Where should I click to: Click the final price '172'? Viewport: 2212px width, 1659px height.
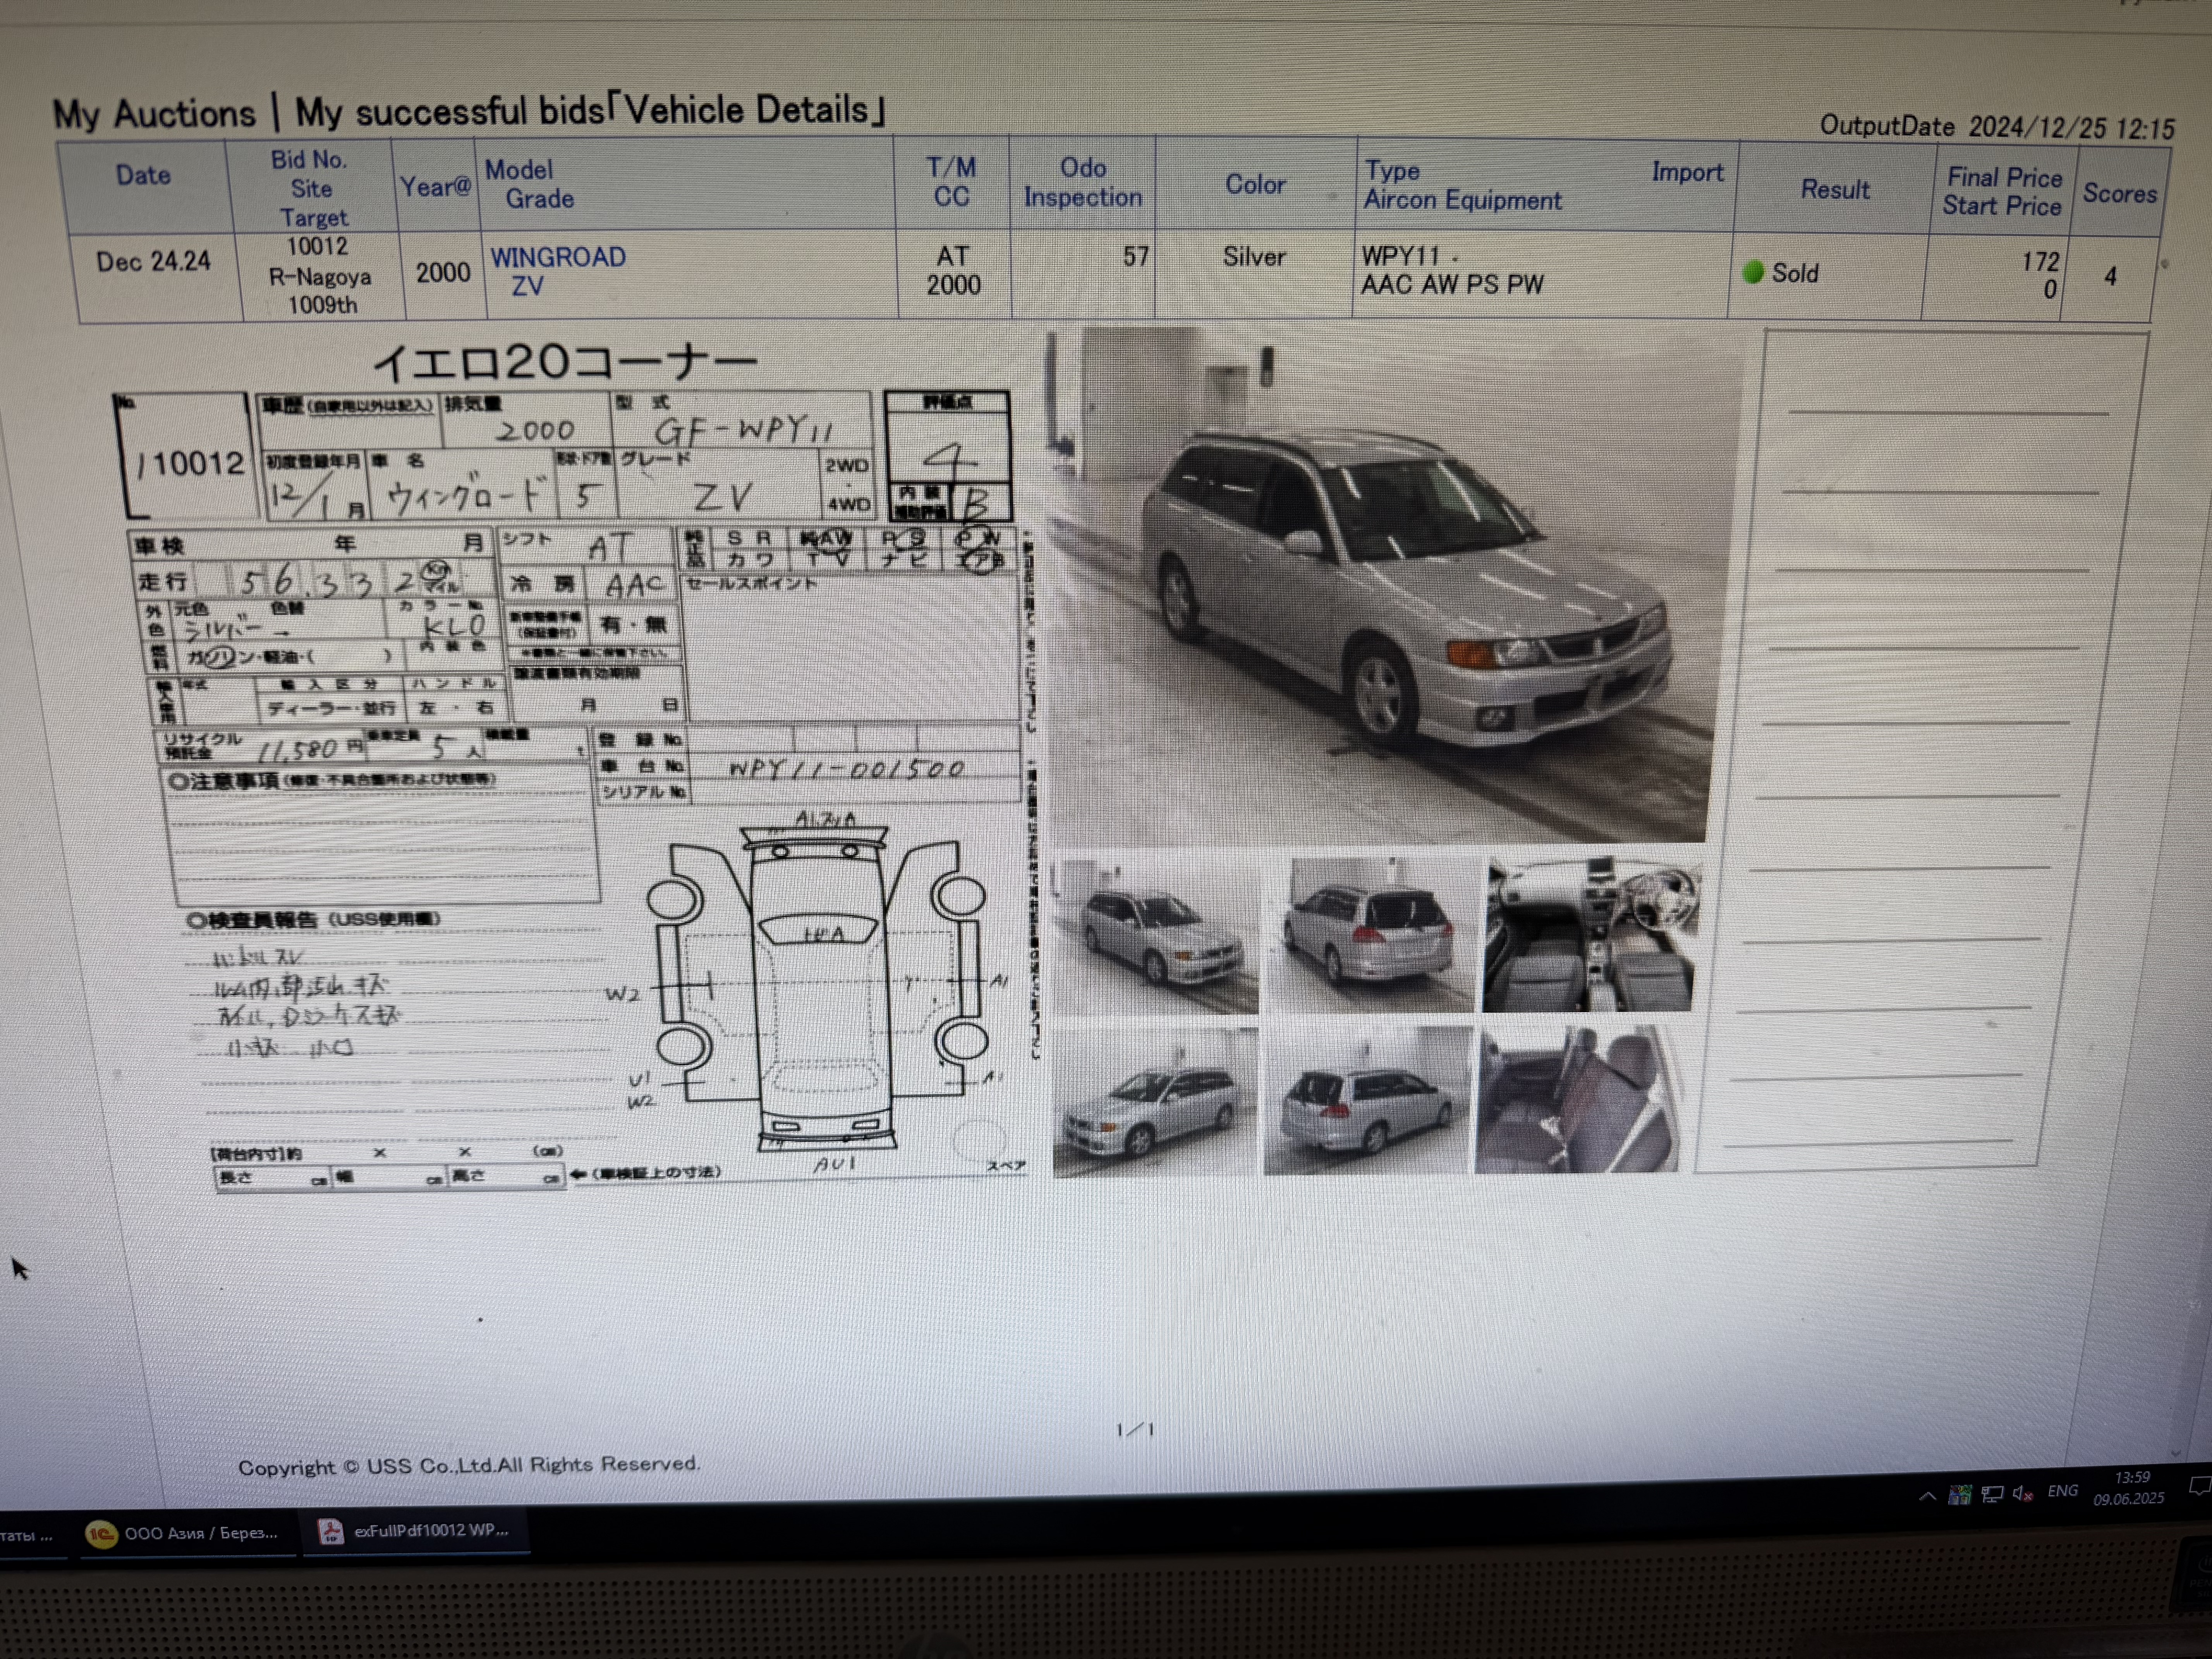click(2040, 262)
